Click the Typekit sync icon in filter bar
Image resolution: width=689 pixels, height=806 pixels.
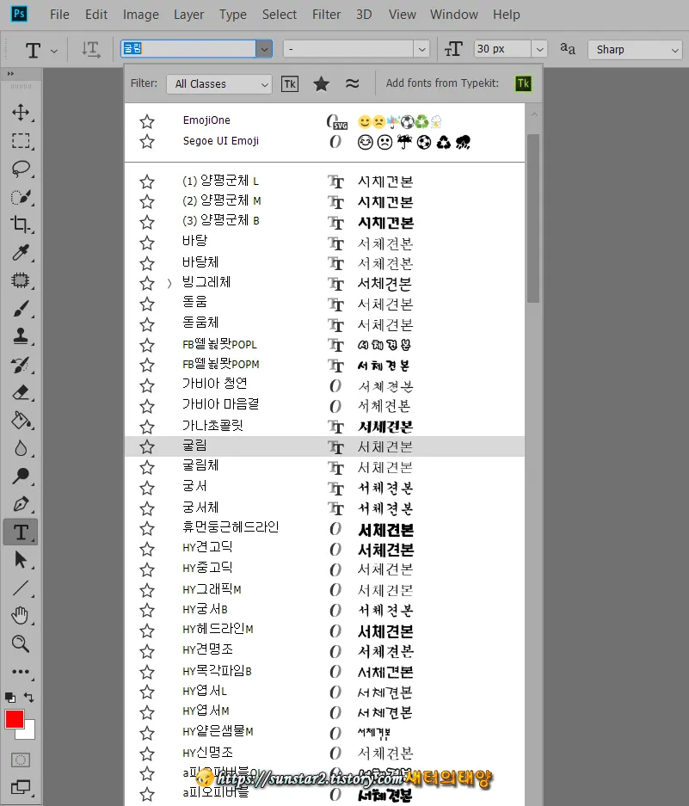click(x=290, y=84)
